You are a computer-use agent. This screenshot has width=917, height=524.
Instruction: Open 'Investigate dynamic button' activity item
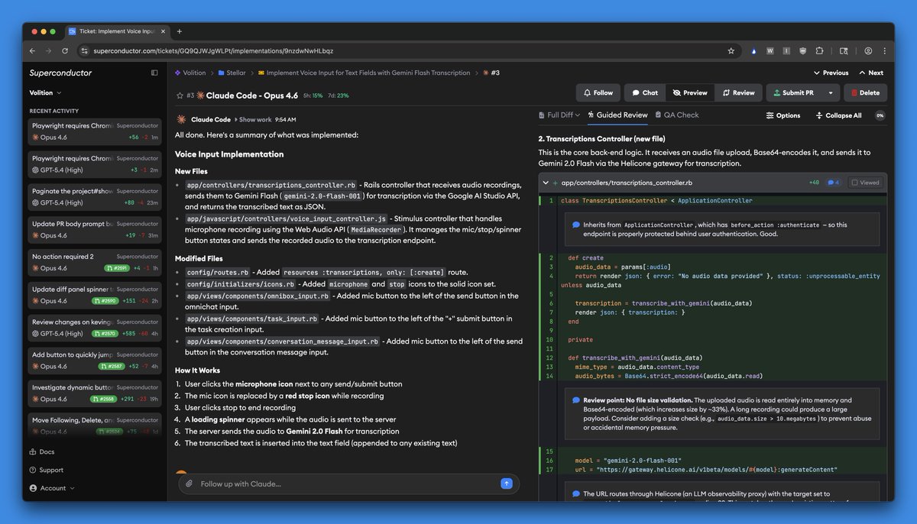95,393
